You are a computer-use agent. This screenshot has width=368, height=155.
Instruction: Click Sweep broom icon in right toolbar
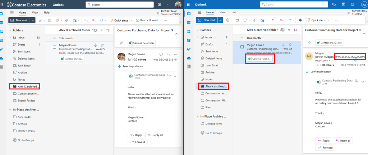(254, 20)
